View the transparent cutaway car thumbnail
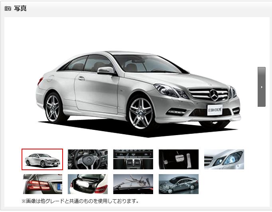 click(x=179, y=184)
